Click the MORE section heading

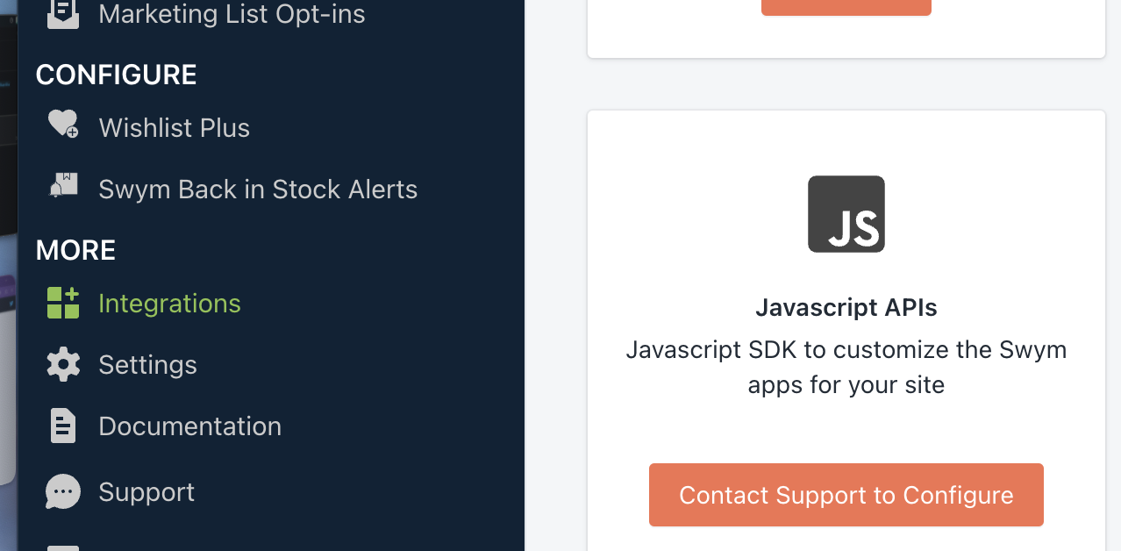point(75,250)
